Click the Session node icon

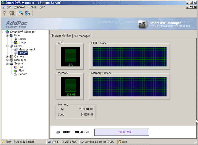pos(12,63)
